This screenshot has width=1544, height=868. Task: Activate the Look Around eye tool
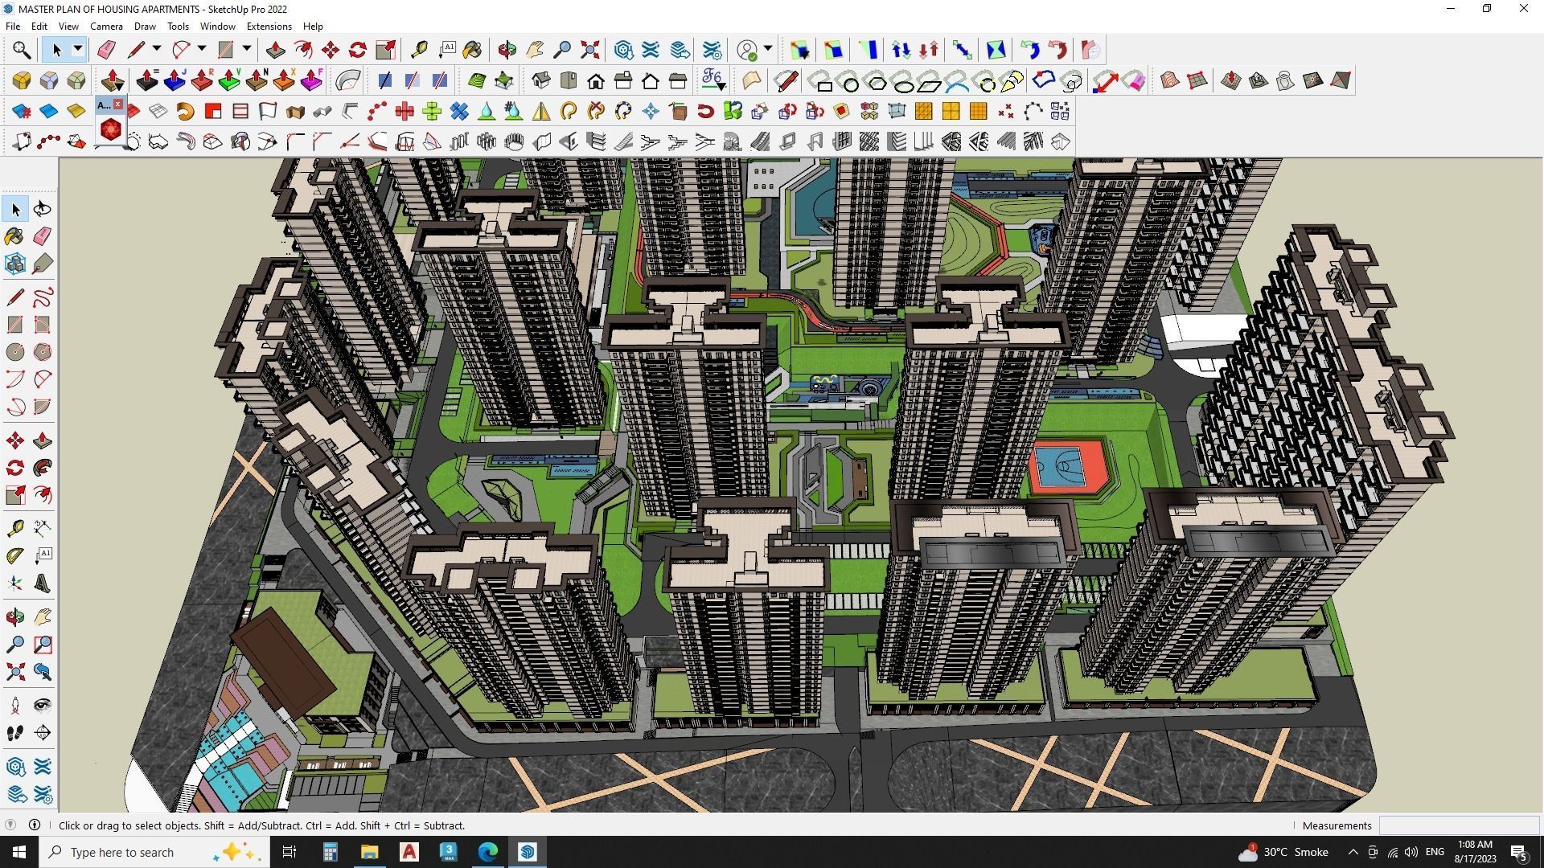point(43,706)
